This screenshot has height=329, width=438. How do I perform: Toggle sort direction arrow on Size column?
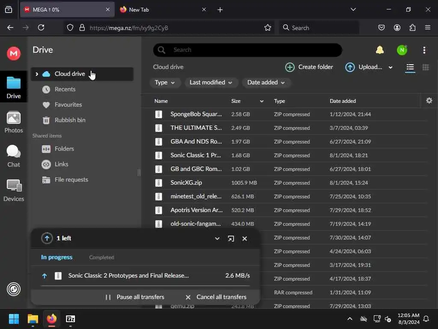[x=261, y=101]
